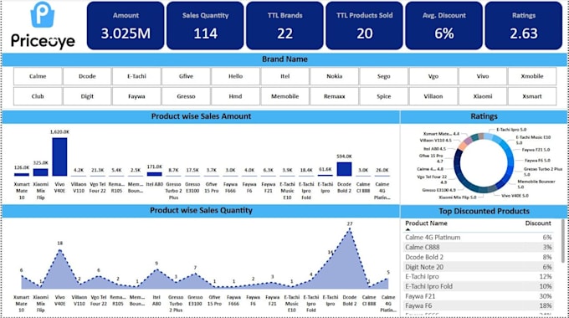Select the E-Tachi Ipro Fold row
The image size is (569, 318).
click(479, 286)
